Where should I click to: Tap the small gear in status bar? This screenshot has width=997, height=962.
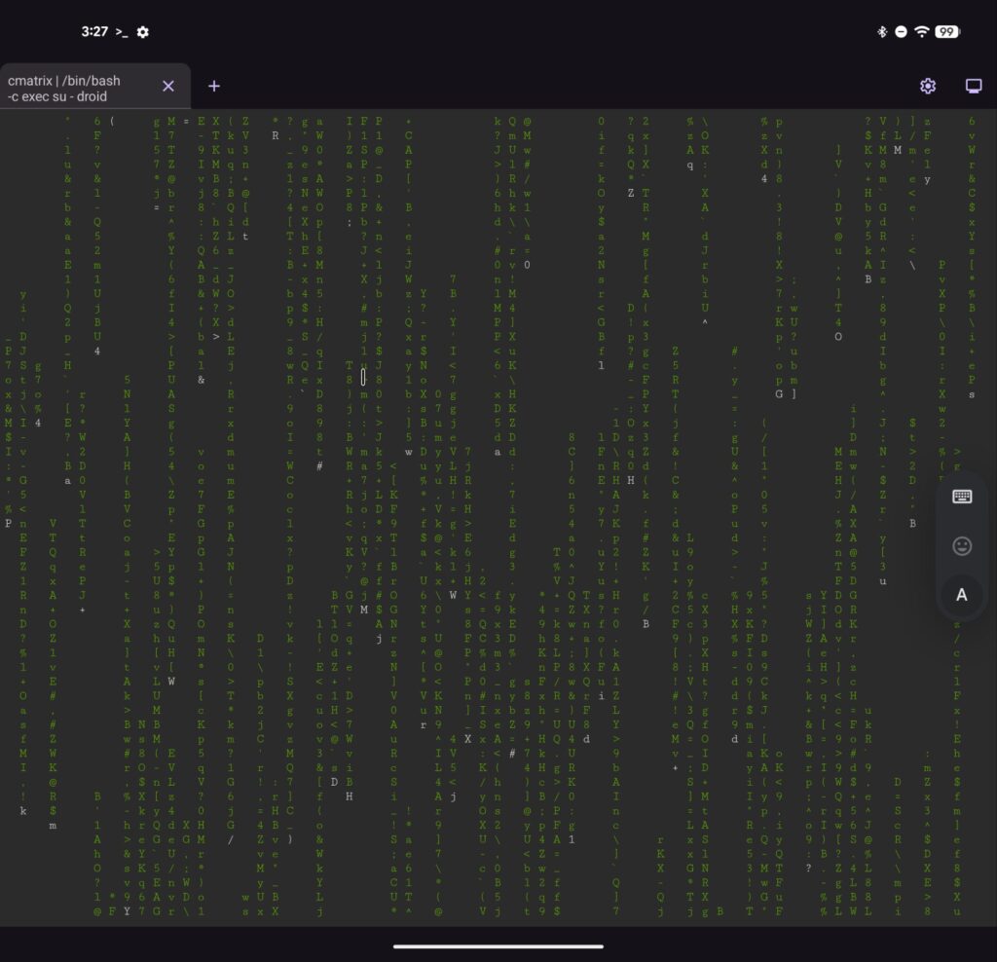click(143, 32)
